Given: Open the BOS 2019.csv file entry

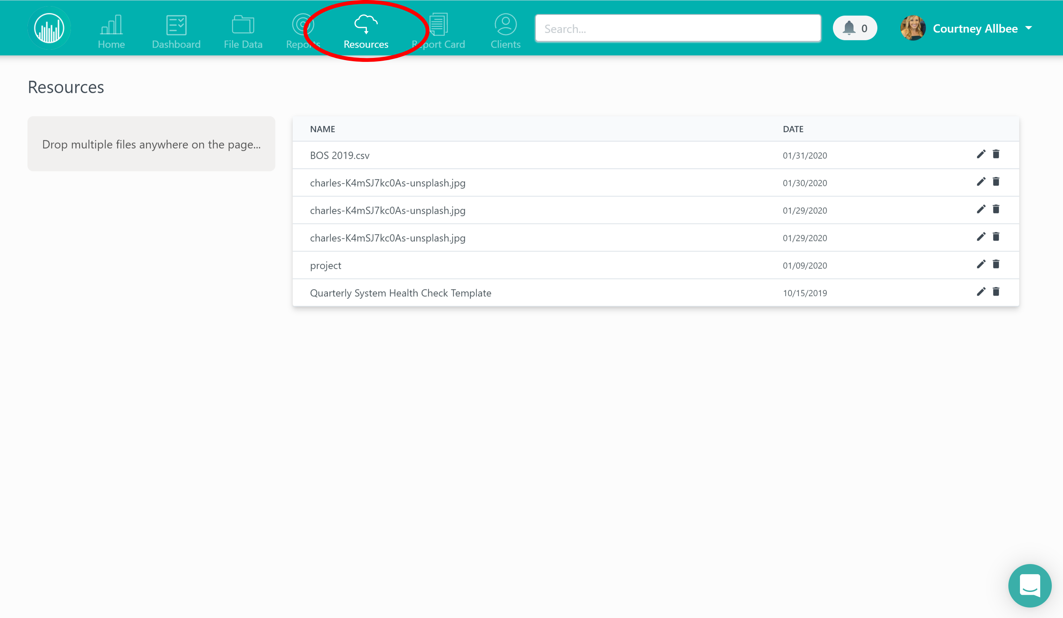Looking at the screenshot, I should point(340,155).
